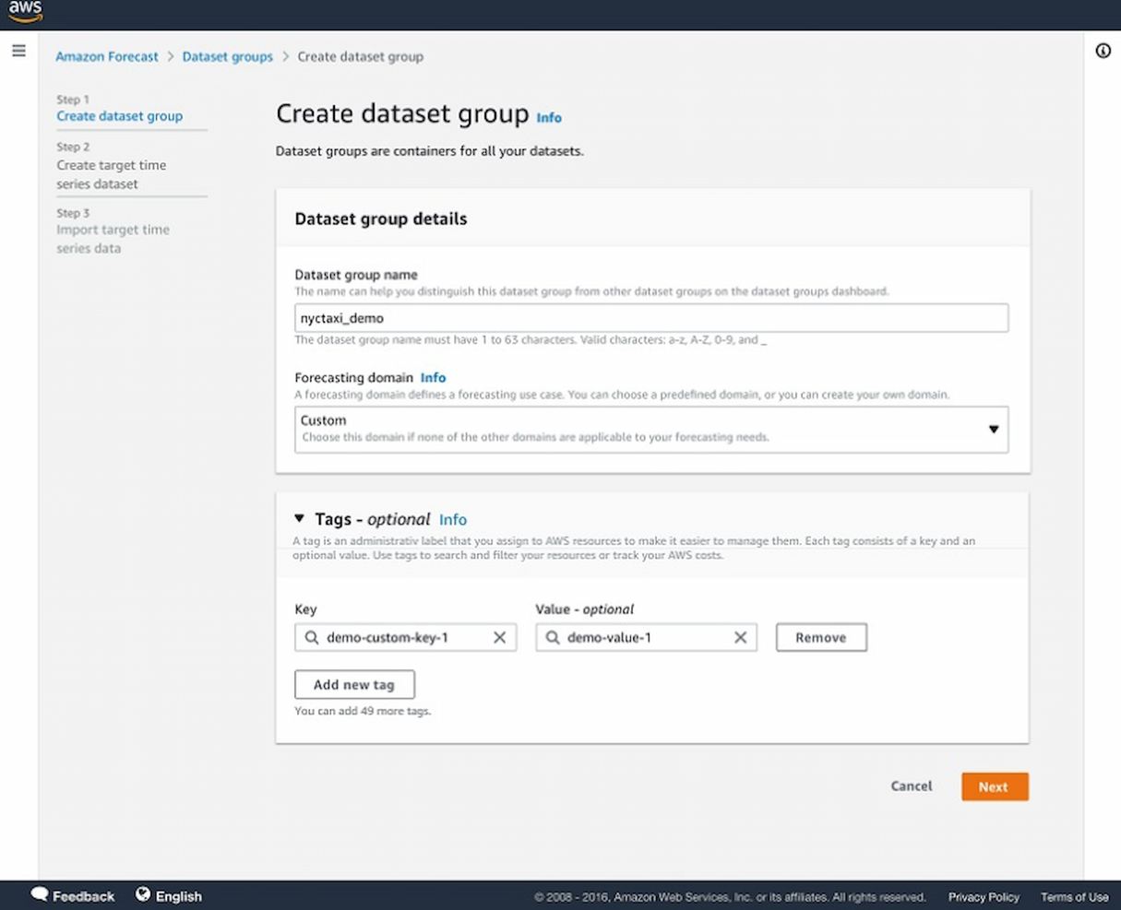This screenshot has width=1121, height=910.
Task: Open Info link beside Forecasting domain
Action: coord(433,378)
